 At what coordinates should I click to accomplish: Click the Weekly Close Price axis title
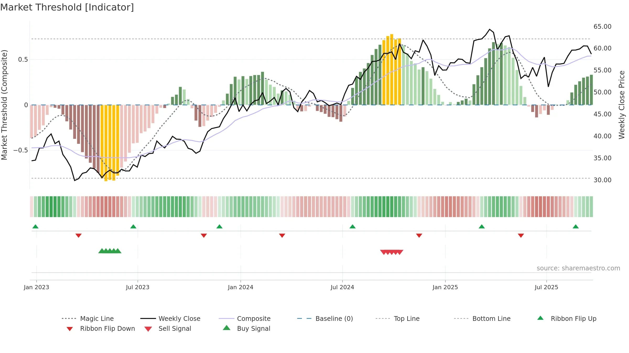point(622,105)
